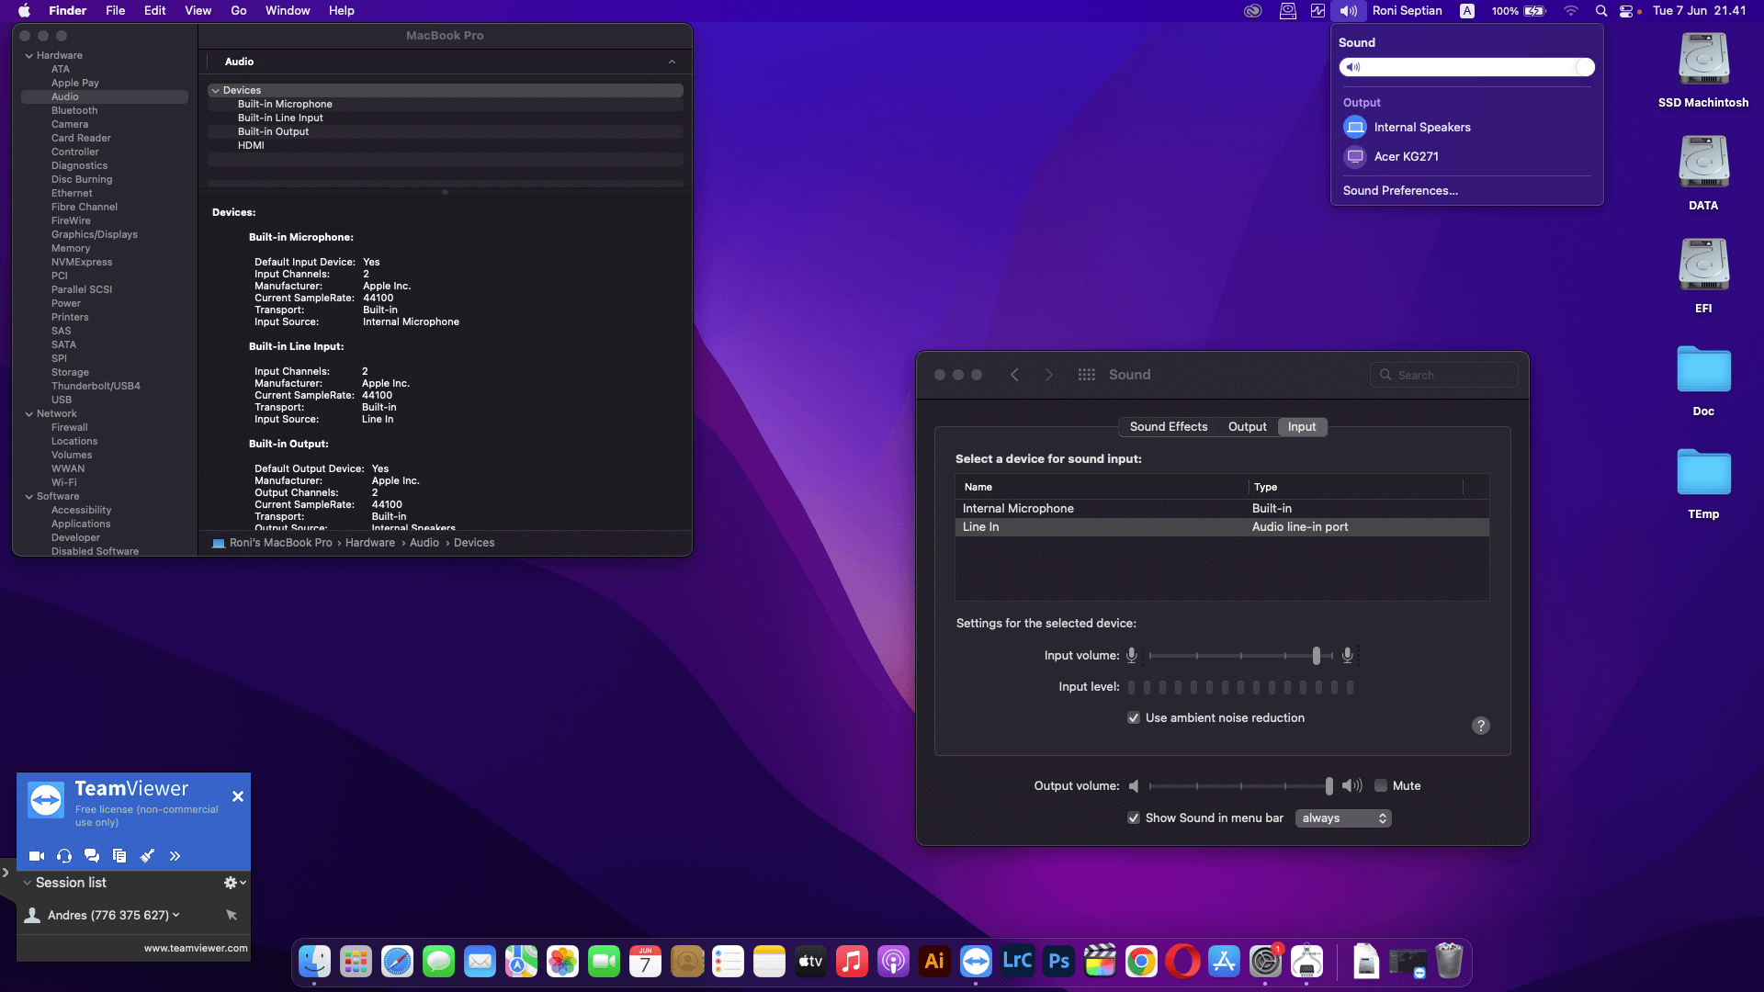Open Messages app in the Dock
Screen dimensions: 1764x992
tap(438, 962)
